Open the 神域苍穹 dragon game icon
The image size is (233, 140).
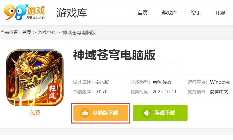pyautogui.click(x=35, y=78)
